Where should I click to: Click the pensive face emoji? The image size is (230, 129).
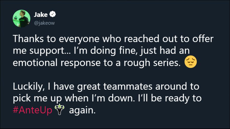click(190, 63)
